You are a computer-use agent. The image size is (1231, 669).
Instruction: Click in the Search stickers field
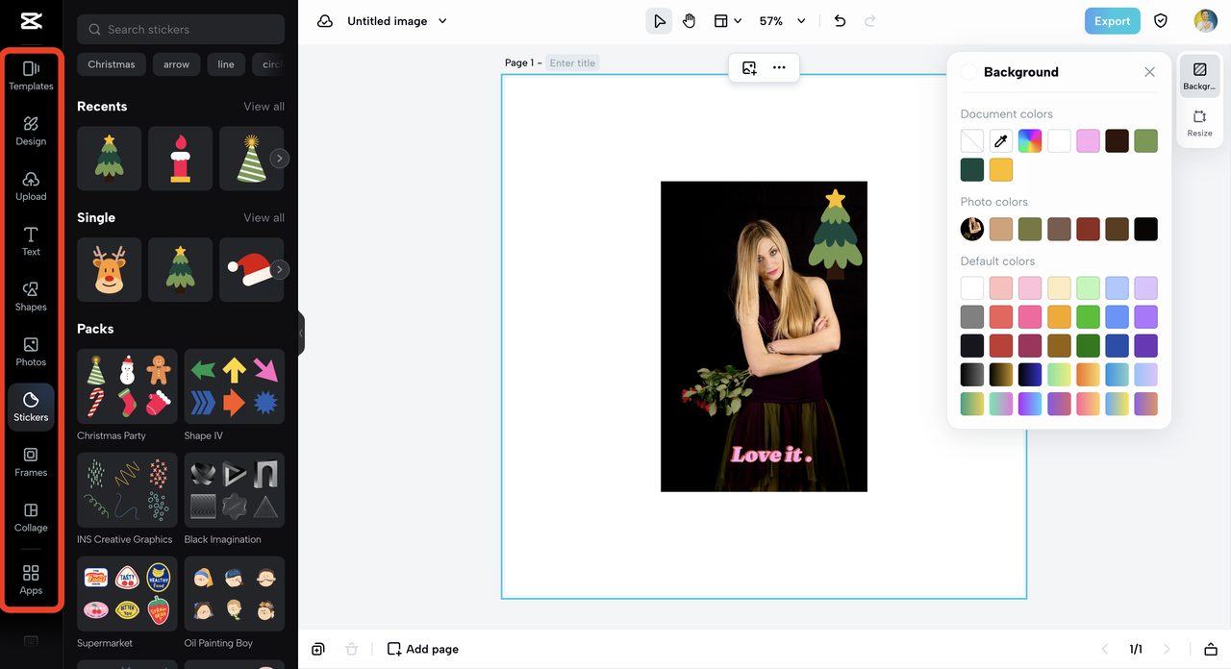tap(181, 30)
